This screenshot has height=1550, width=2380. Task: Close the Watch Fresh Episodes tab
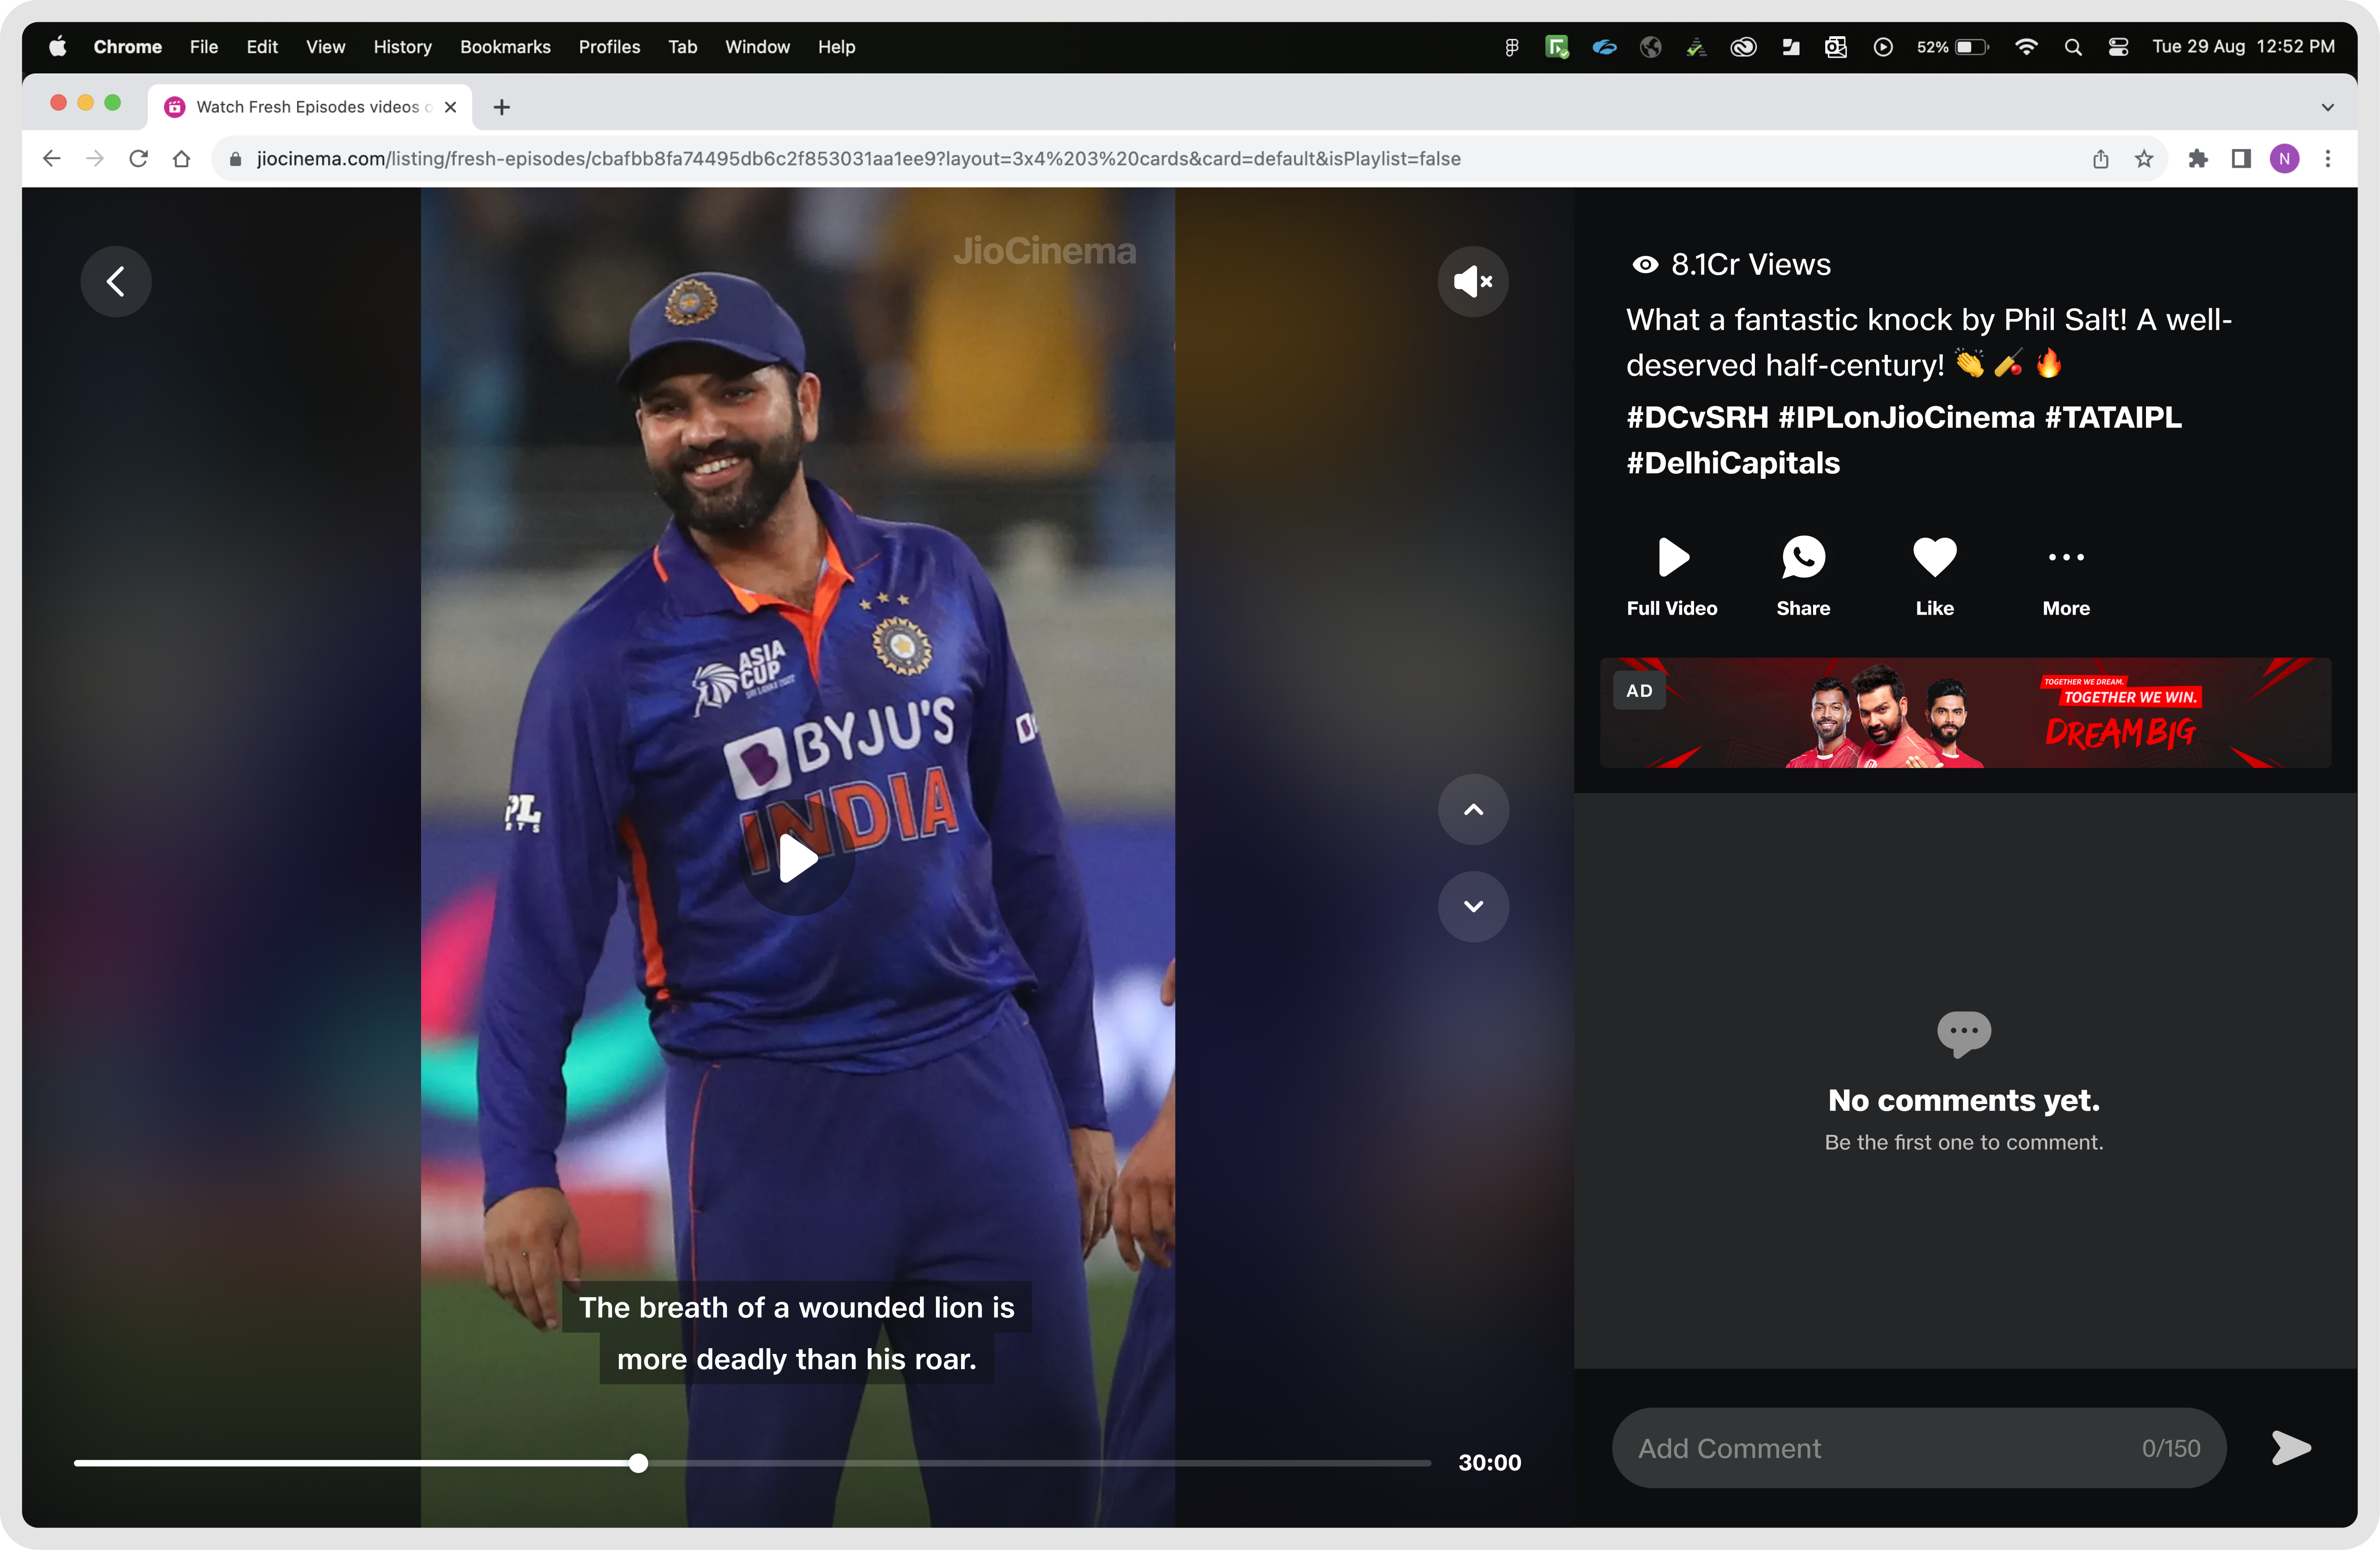click(450, 107)
